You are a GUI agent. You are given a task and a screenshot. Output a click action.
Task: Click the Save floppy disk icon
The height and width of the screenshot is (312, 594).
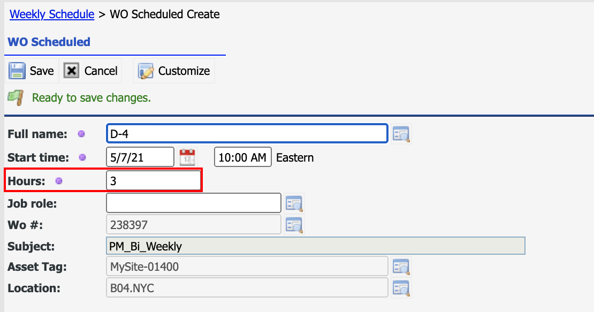(x=17, y=71)
